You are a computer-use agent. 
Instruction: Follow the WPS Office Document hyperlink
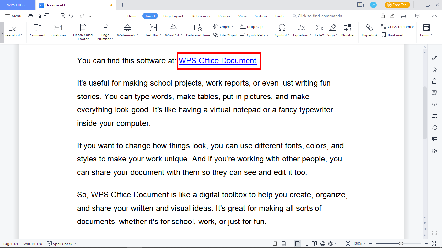[x=217, y=61]
